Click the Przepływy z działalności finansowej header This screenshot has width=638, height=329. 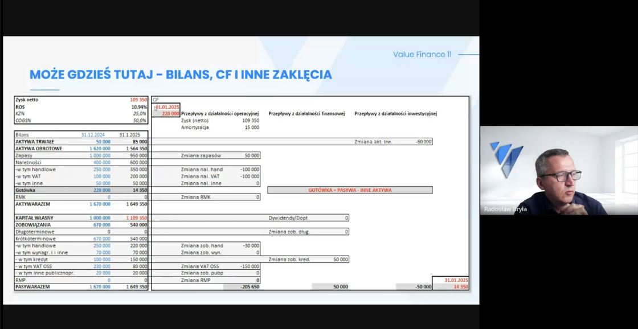[x=307, y=113]
